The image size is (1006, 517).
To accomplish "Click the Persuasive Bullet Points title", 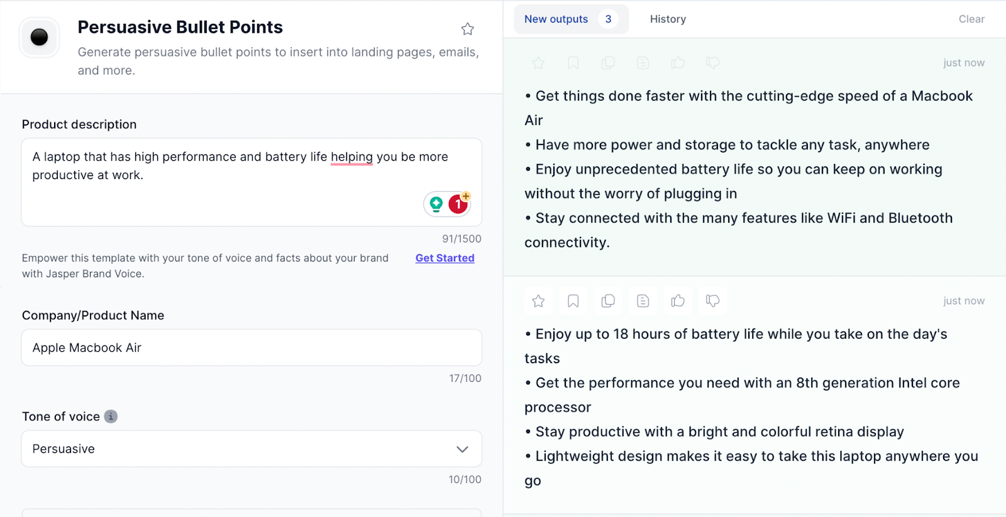I will point(180,27).
